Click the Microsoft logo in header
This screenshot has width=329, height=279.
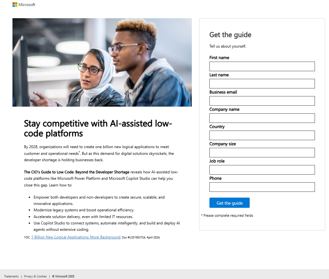click(24, 4)
